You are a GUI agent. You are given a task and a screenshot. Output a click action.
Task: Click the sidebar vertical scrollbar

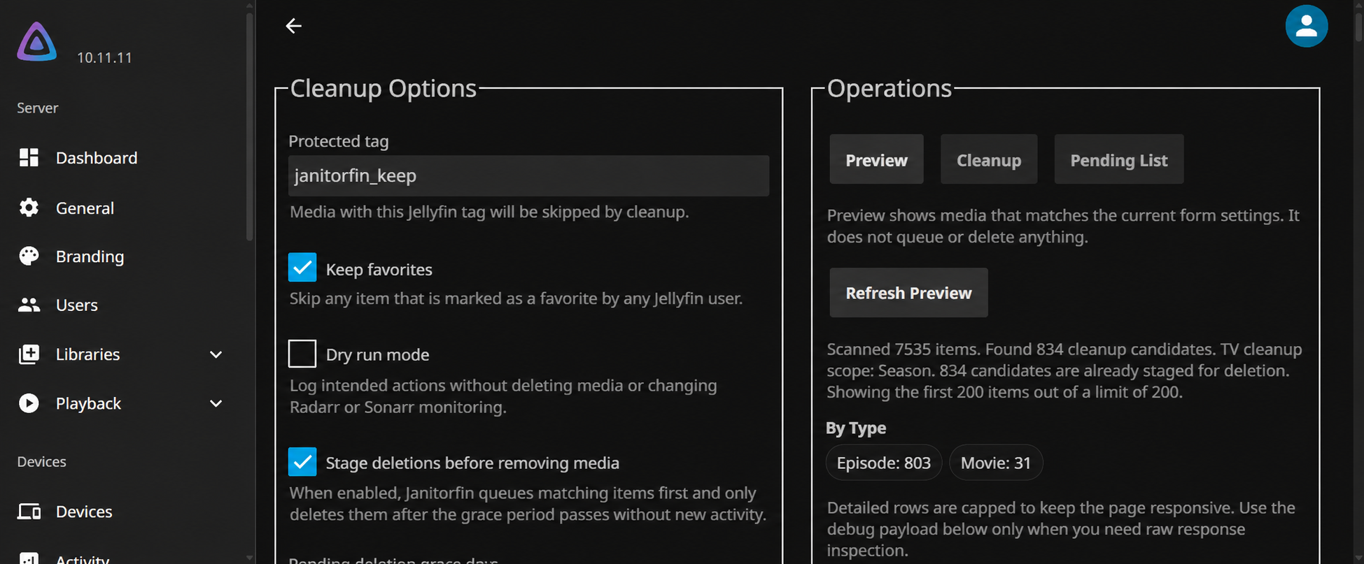[x=250, y=126]
